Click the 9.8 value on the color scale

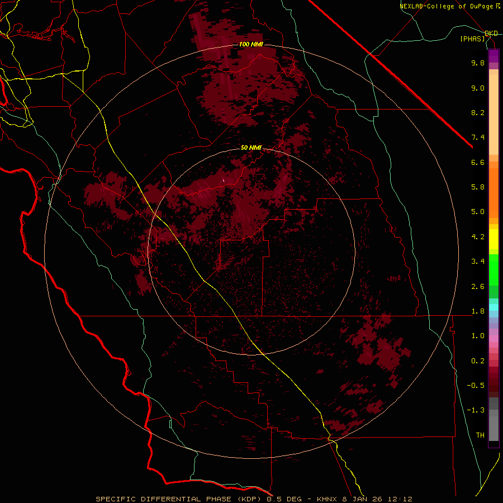[x=478, y=63]
